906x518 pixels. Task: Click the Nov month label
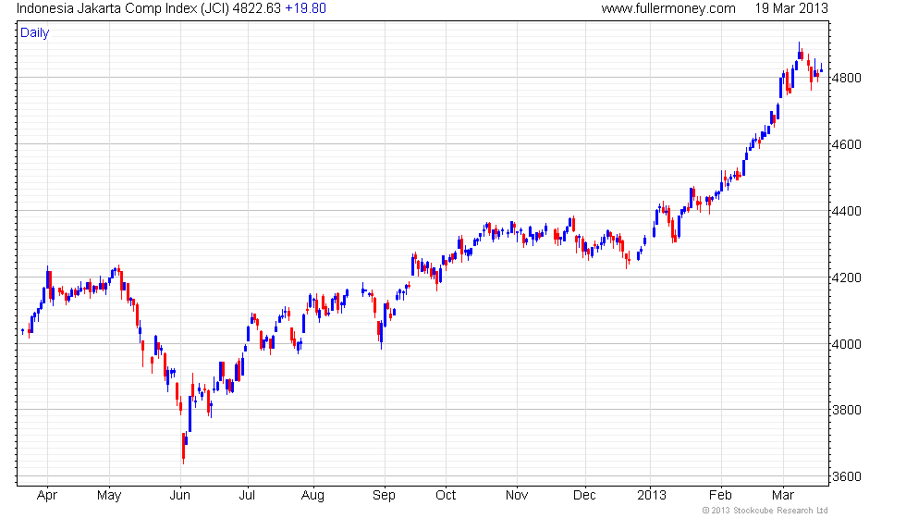pyautogui.click(x=517, y=496)
